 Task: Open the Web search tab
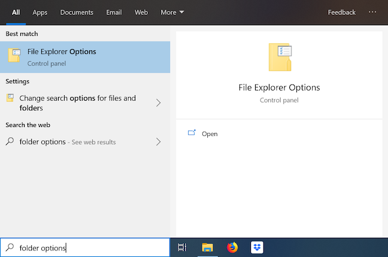141,13
